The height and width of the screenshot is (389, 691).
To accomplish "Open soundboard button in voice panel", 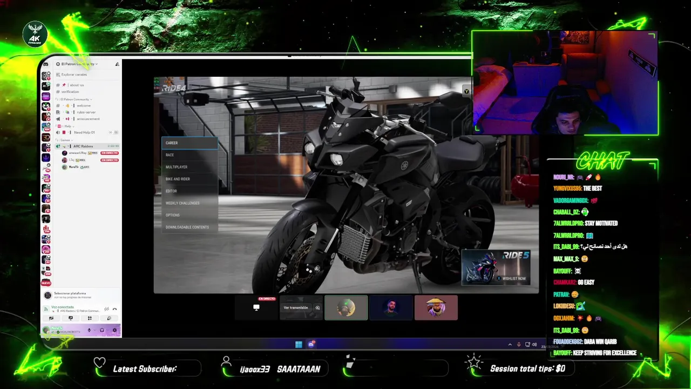I will point(109,318).
